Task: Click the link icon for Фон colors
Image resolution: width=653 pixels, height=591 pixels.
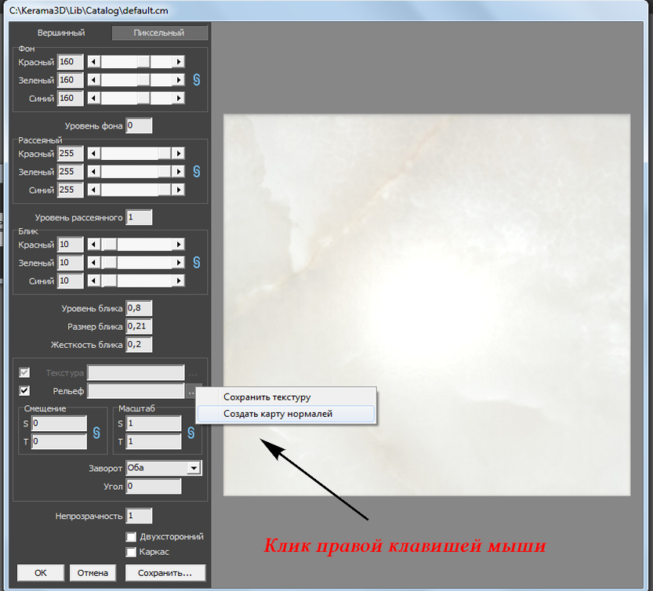Action: [197, 80]
